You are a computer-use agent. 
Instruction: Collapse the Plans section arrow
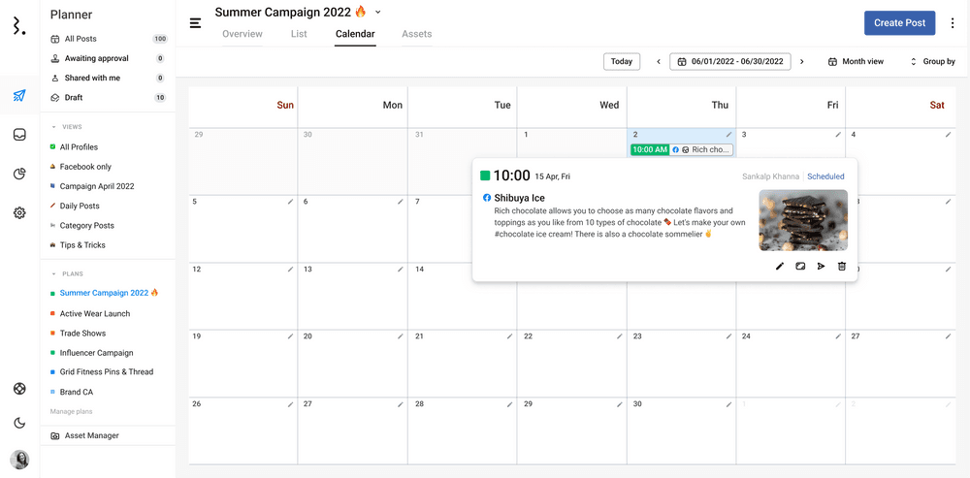tap(53, 274)
